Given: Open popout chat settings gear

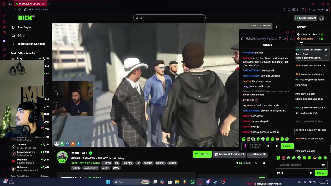Looking at the screenshot, I should (277, 146).
